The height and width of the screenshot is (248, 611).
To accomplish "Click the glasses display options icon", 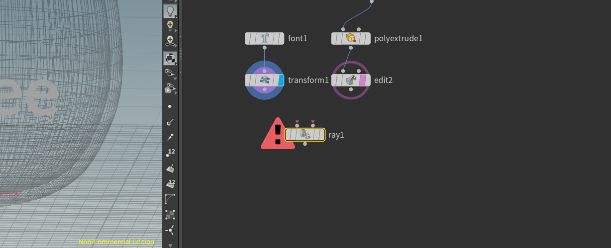I will (x=170, y=73).
